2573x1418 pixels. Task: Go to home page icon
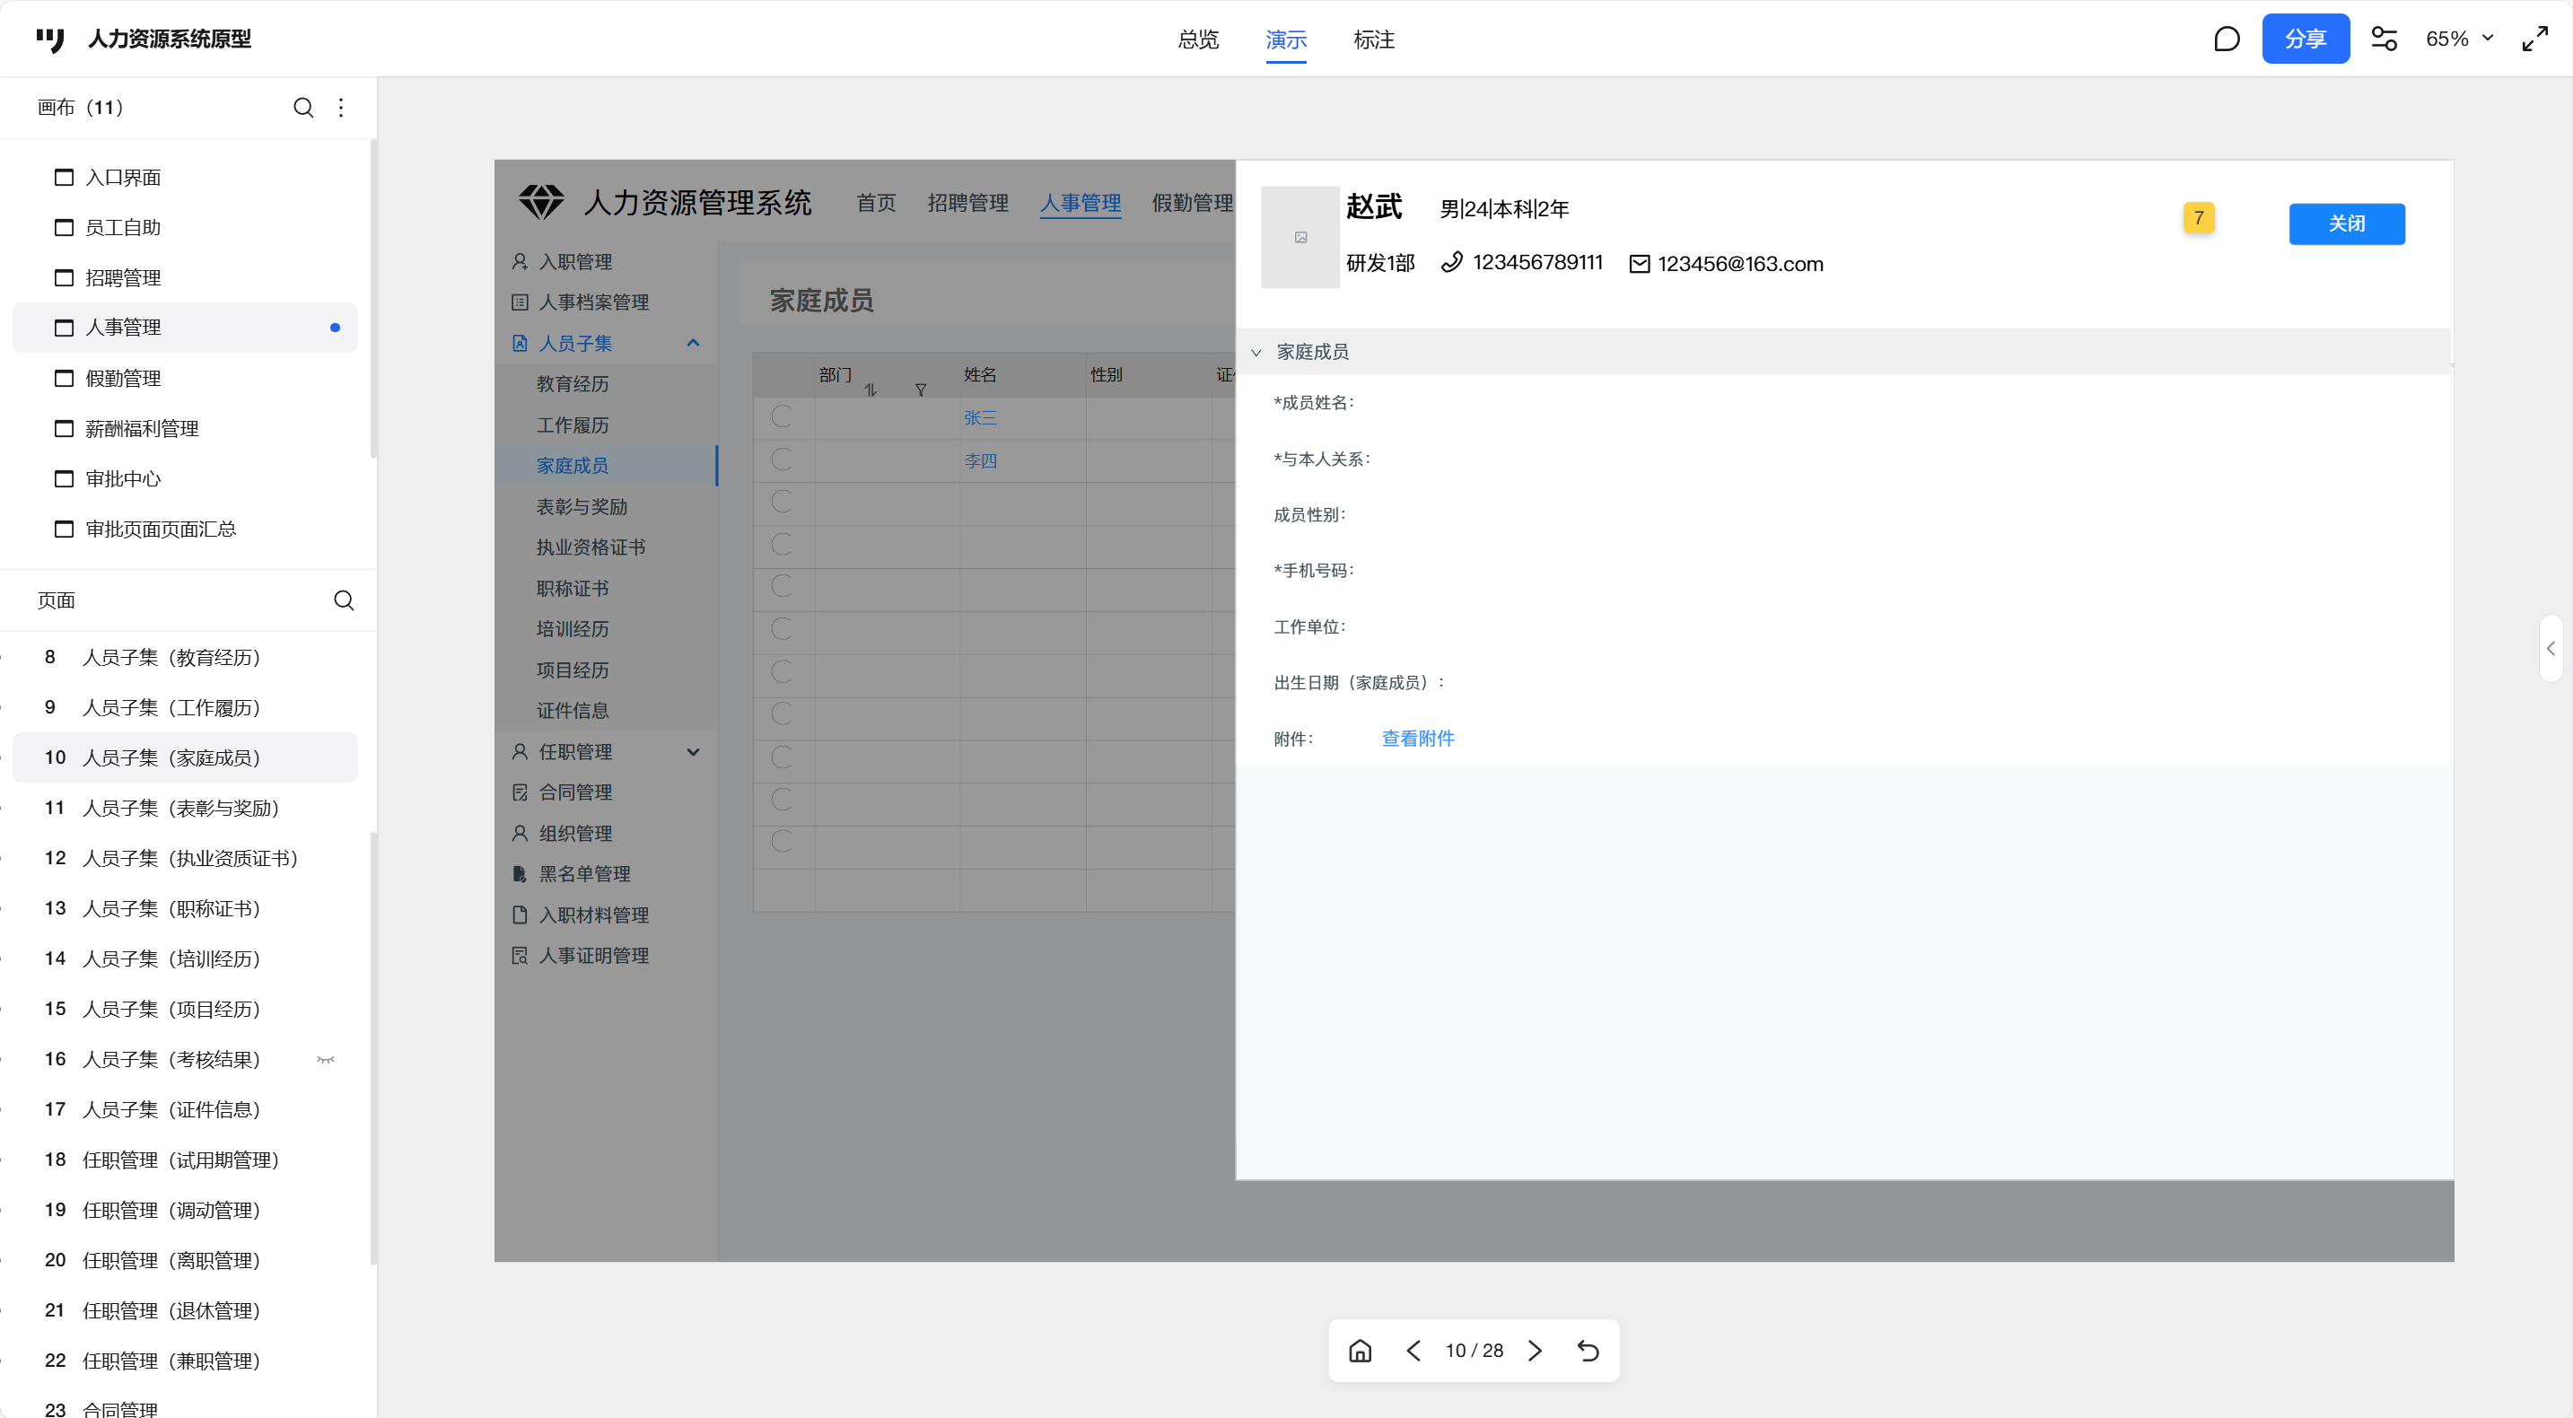coord(1361,1351)
